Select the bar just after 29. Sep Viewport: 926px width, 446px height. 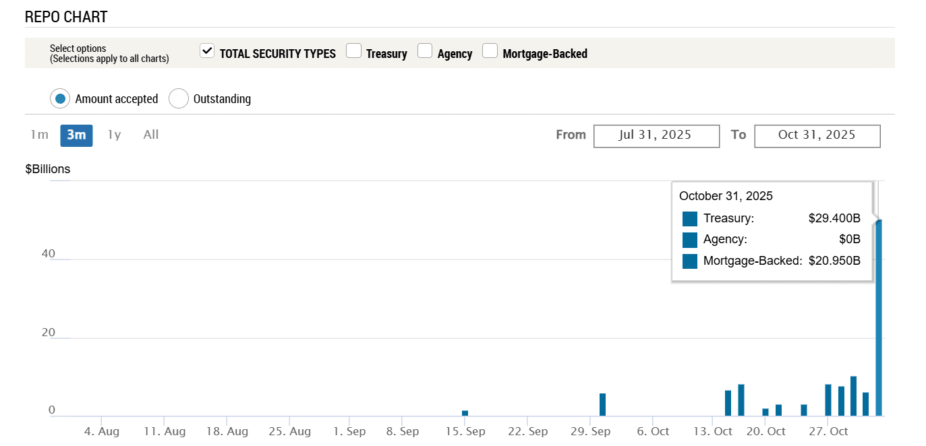(x=602, y=404)
